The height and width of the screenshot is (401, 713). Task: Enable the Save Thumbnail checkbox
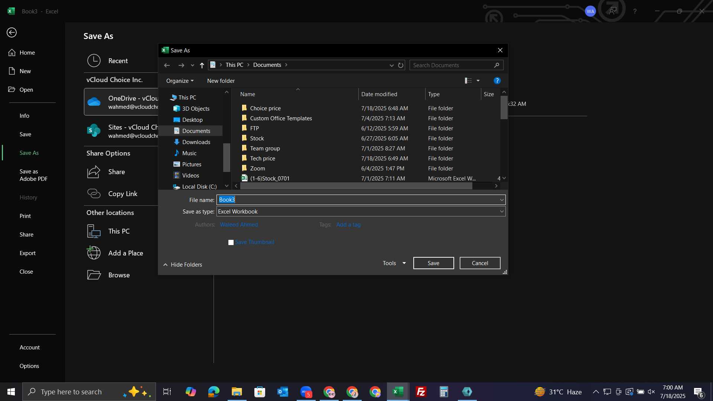tap(231, 242)
